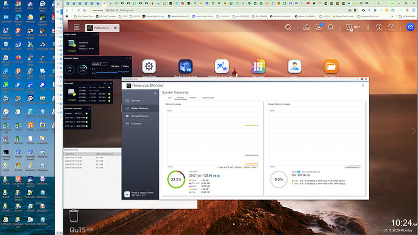Screen dimensions: 418x235
Task: Open the dashboard gauge icon in NAS toolbar
Action: [x=391, y=27]
